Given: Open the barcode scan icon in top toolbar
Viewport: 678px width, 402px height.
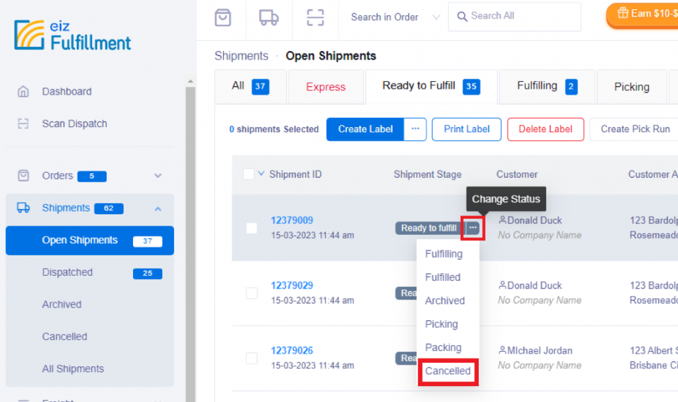Looking at the screenshot, I should click(315, 18).
